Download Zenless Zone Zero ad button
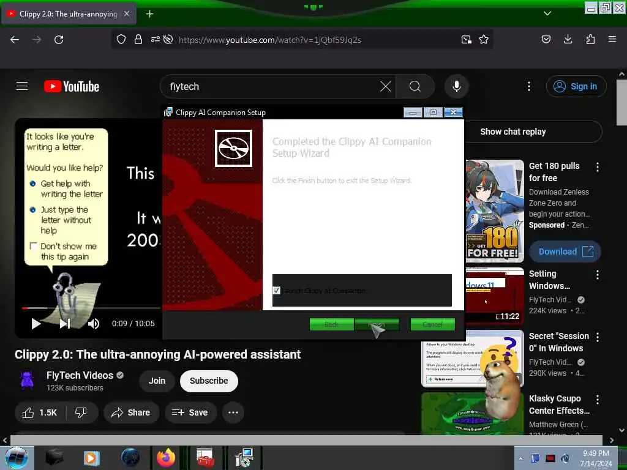Viewport: 627px width, 470px height. click(x=565, y=252)
